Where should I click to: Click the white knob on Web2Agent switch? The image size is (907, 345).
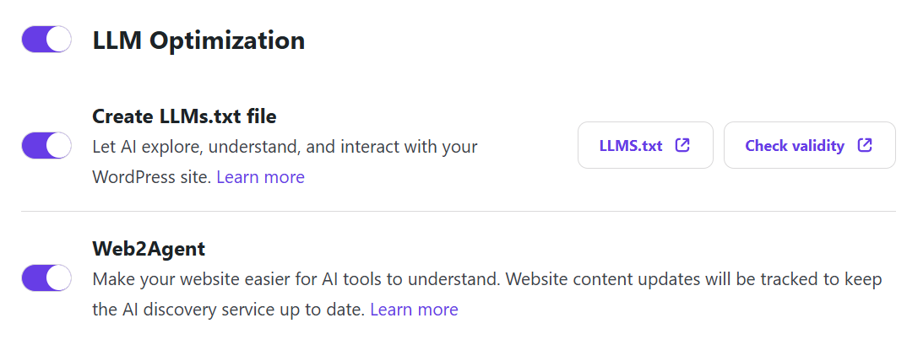click(58, 278)
